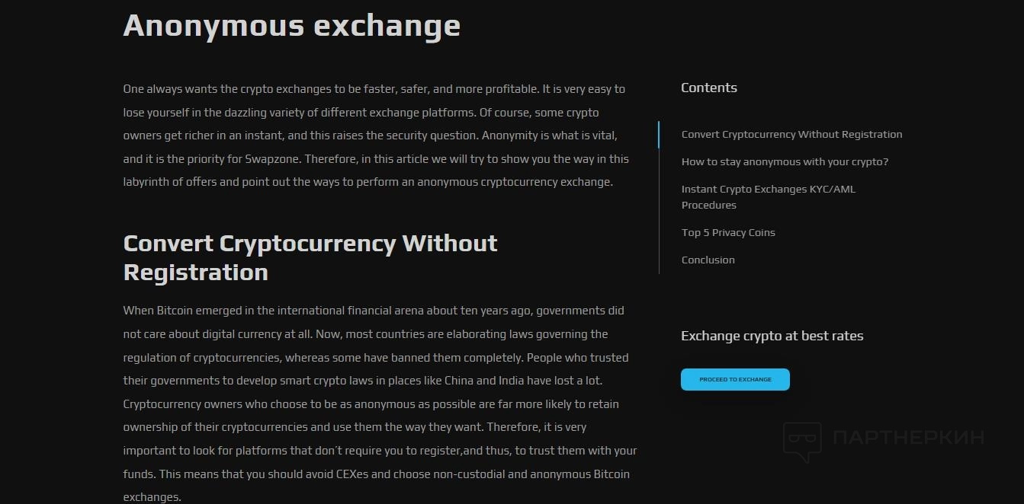Click the 'Contents' sidebar heading
Screen dimensions: 1024x504
[x=708, y=88]
